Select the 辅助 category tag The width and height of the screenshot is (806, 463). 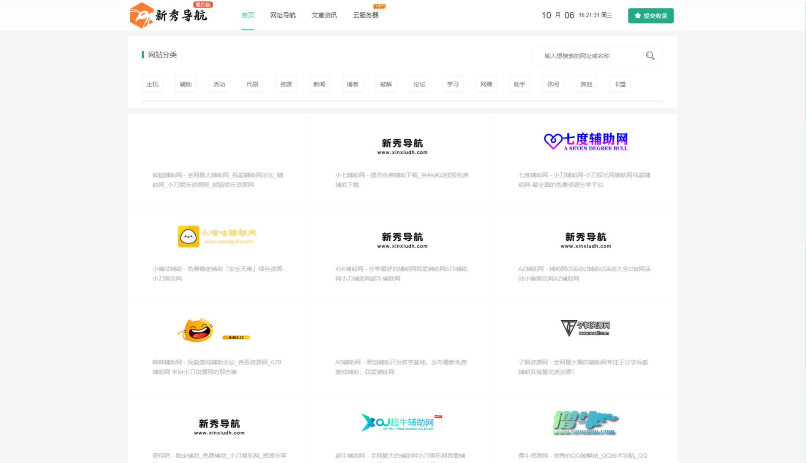point(186,84)
